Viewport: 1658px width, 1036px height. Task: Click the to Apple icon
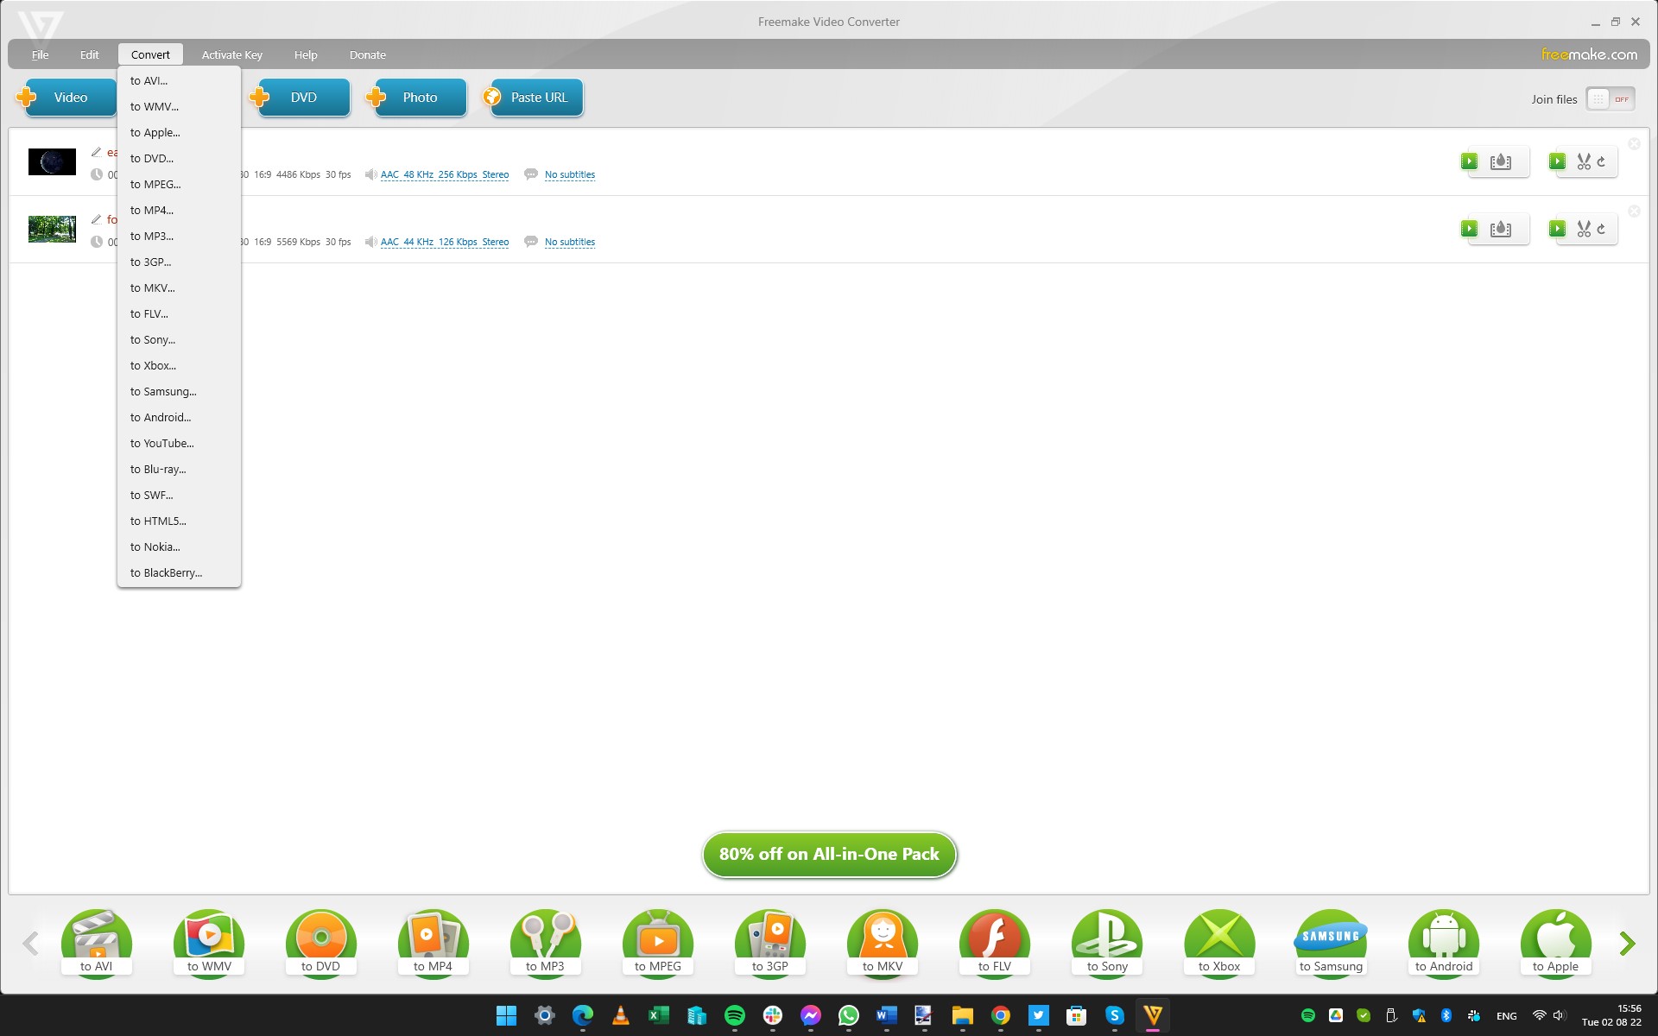[x=1556, y=942]
